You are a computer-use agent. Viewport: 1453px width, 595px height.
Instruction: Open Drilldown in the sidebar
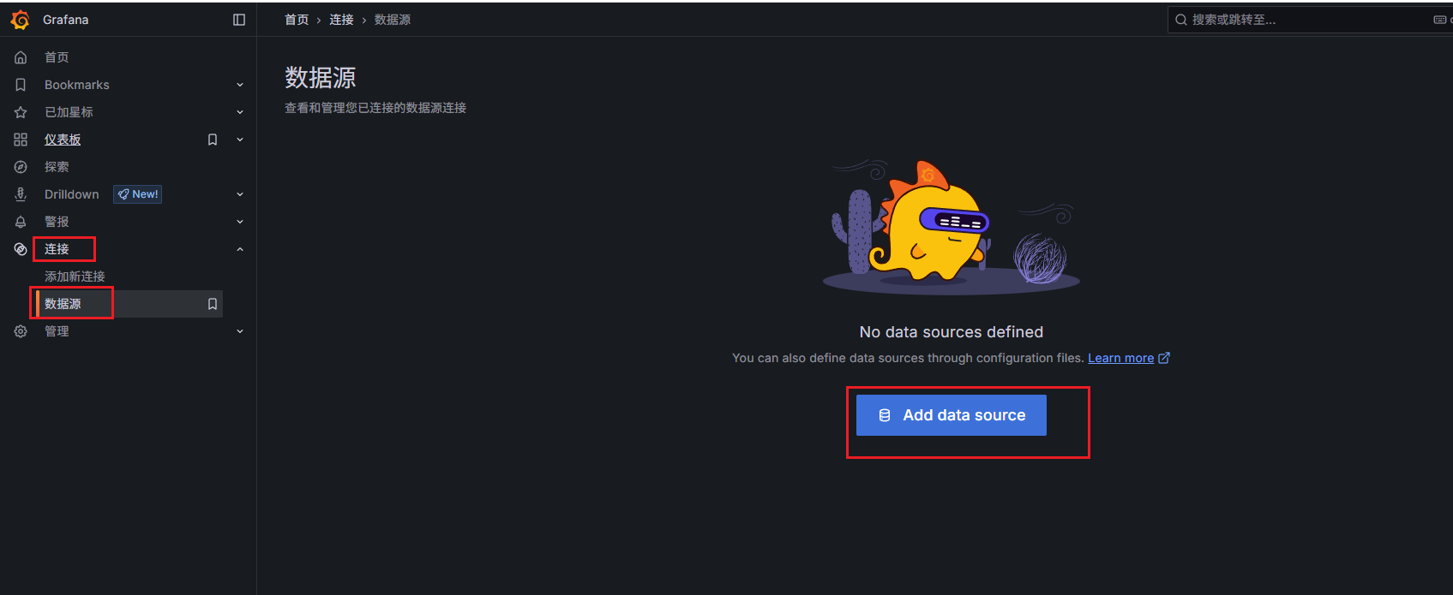coord(72,194)
